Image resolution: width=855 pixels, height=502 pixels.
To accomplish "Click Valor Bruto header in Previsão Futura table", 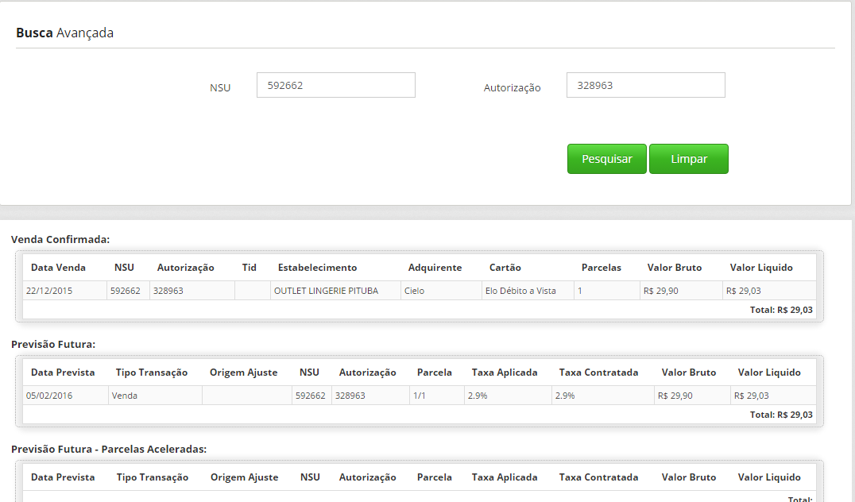I will (x=689, y=373).
